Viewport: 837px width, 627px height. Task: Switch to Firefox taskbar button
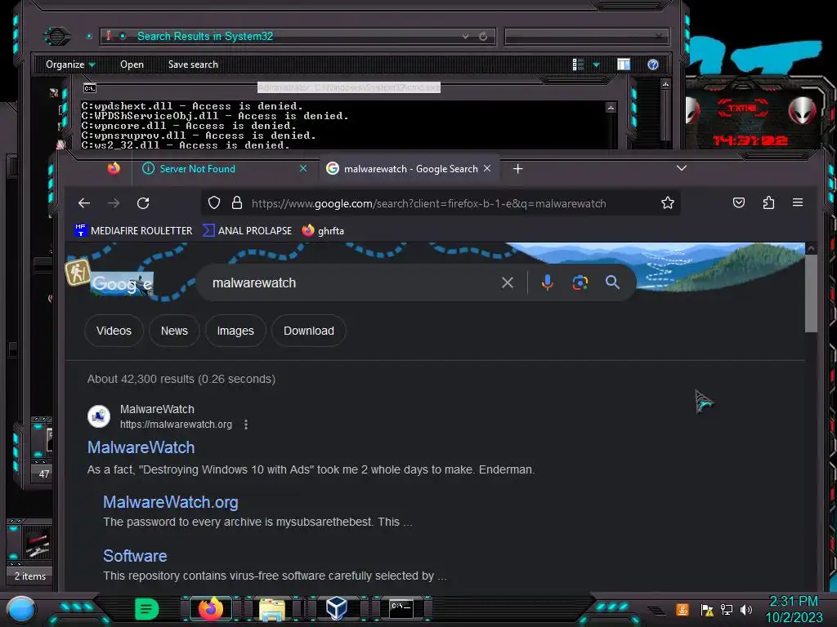pyautogui.click(x=210, y=609)
